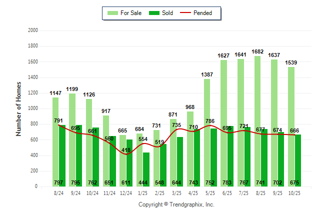This screenshot has height=217, width=323.
Task: Select the 12/24 For Sale bar (665)
Action: pyautogui.click(x=122, y=160)
